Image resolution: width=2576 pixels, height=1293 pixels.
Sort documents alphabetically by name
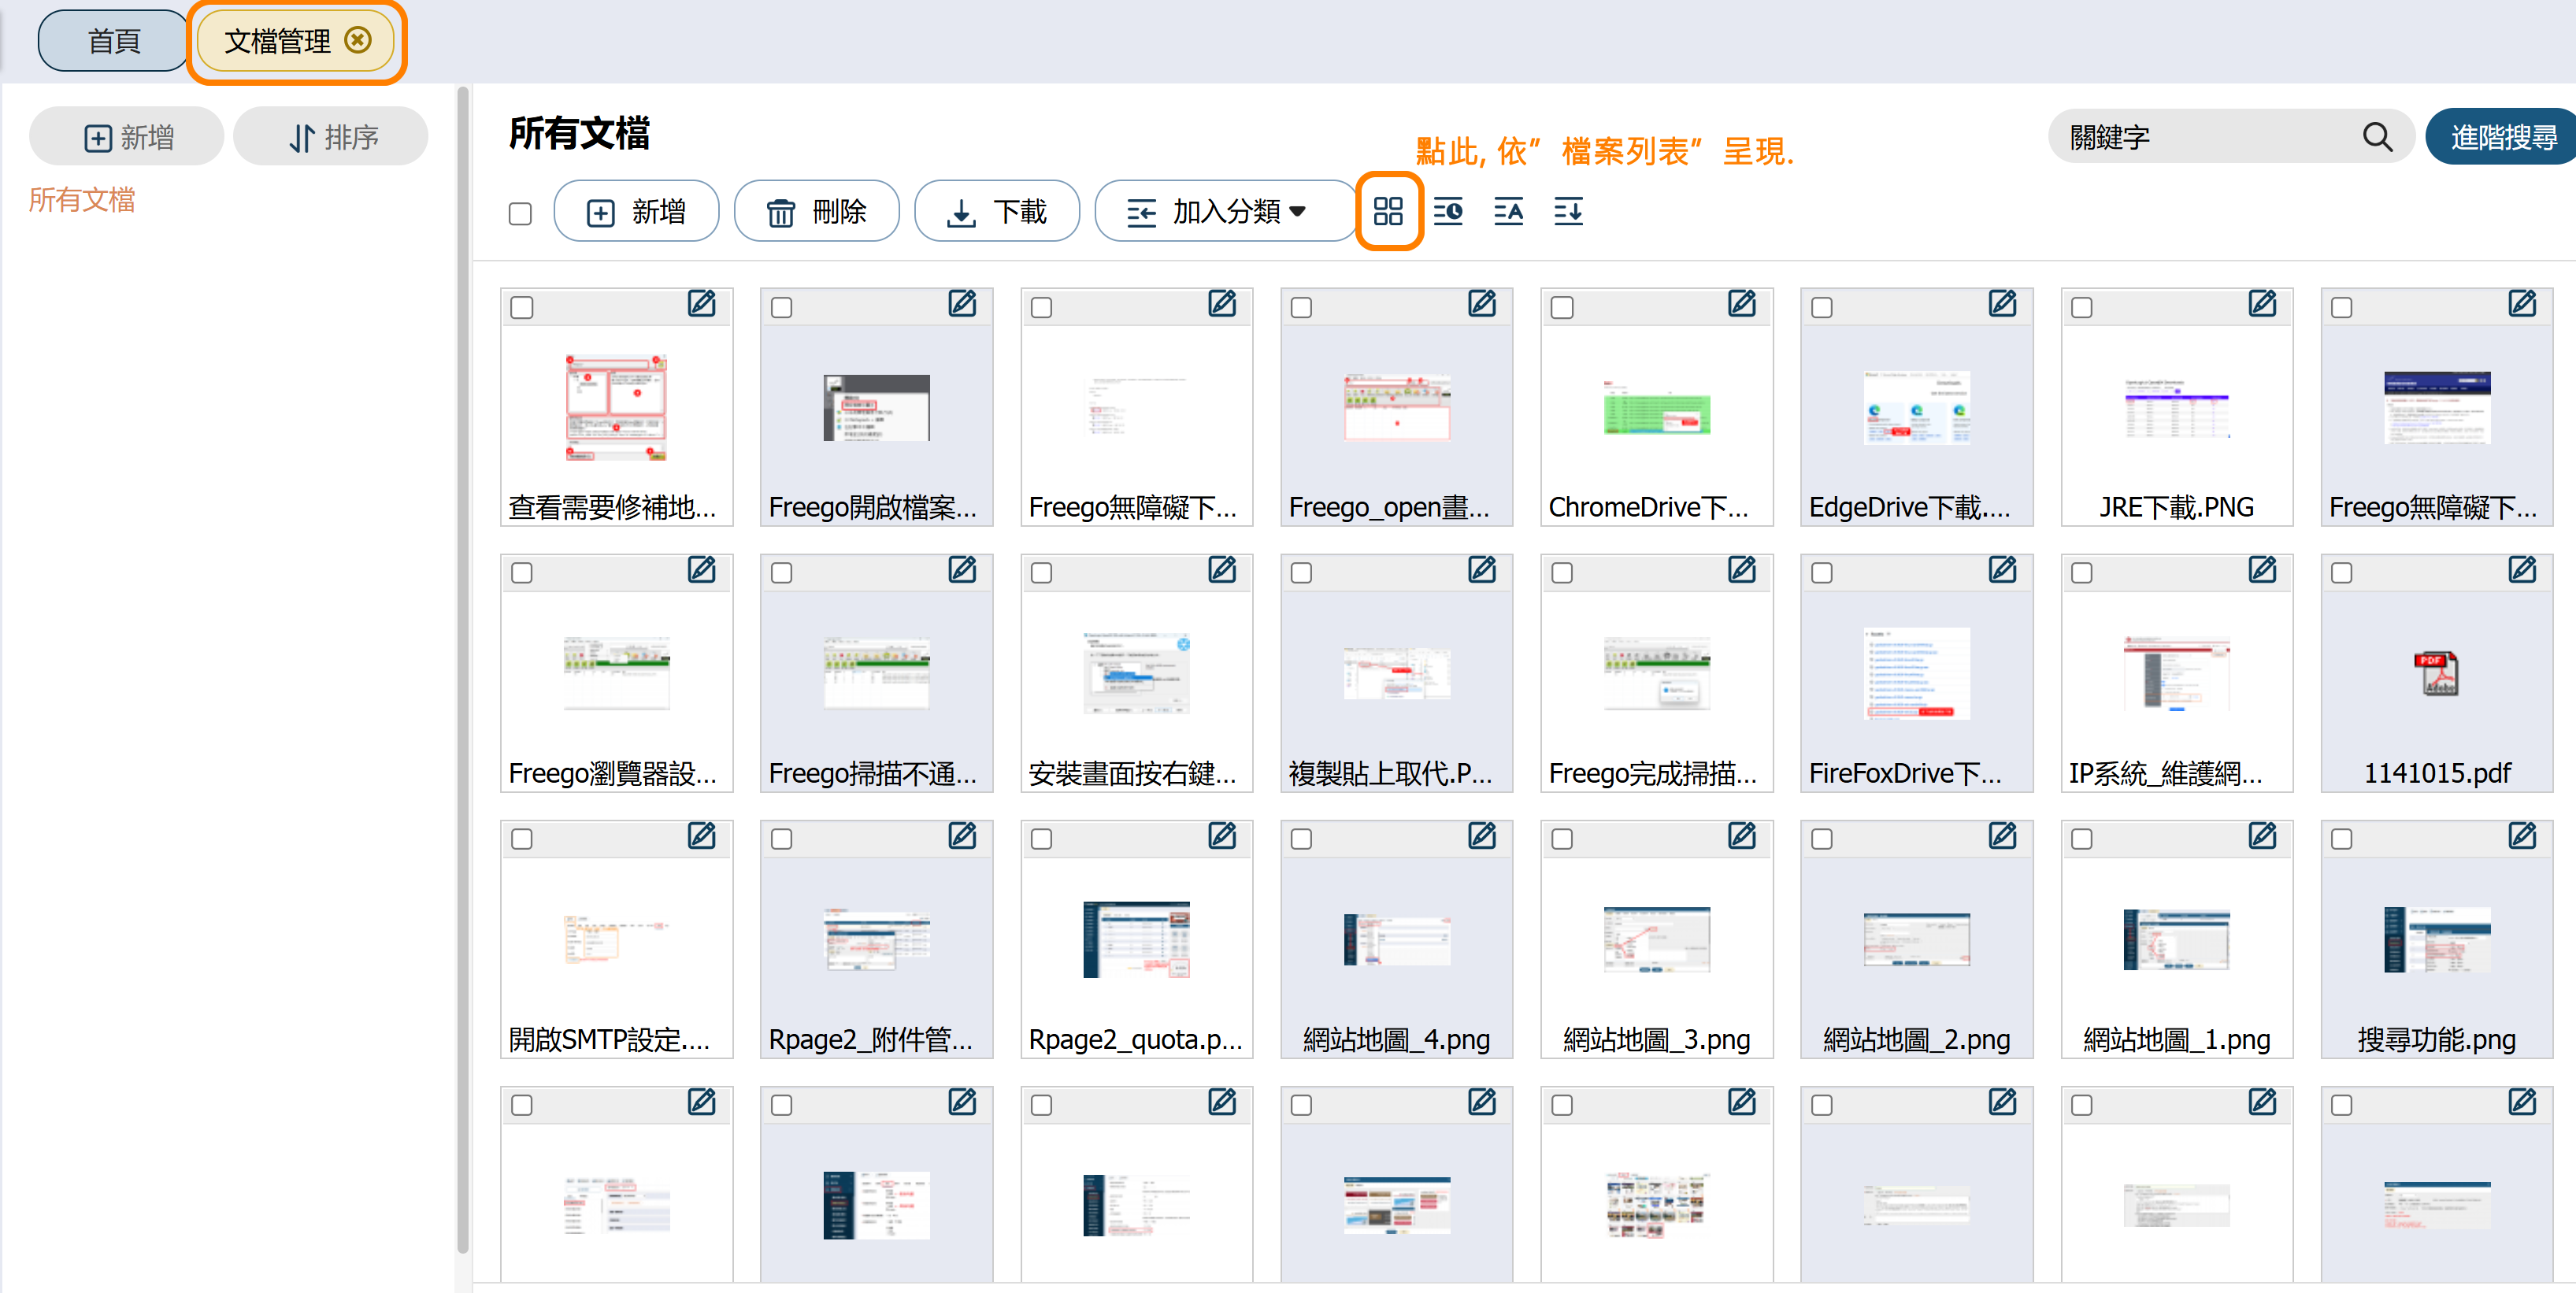[x=1508, y=211]
